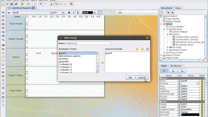Save report using floppy disk icon

click(x=12, y=4)
